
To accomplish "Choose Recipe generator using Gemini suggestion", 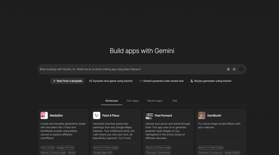I will click(211, 81).
